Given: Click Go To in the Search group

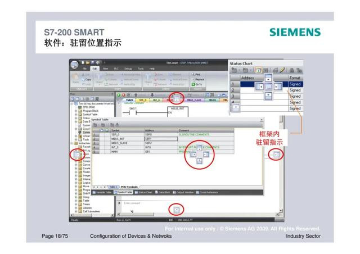Looking at the screenshot, I should [197, 84].
